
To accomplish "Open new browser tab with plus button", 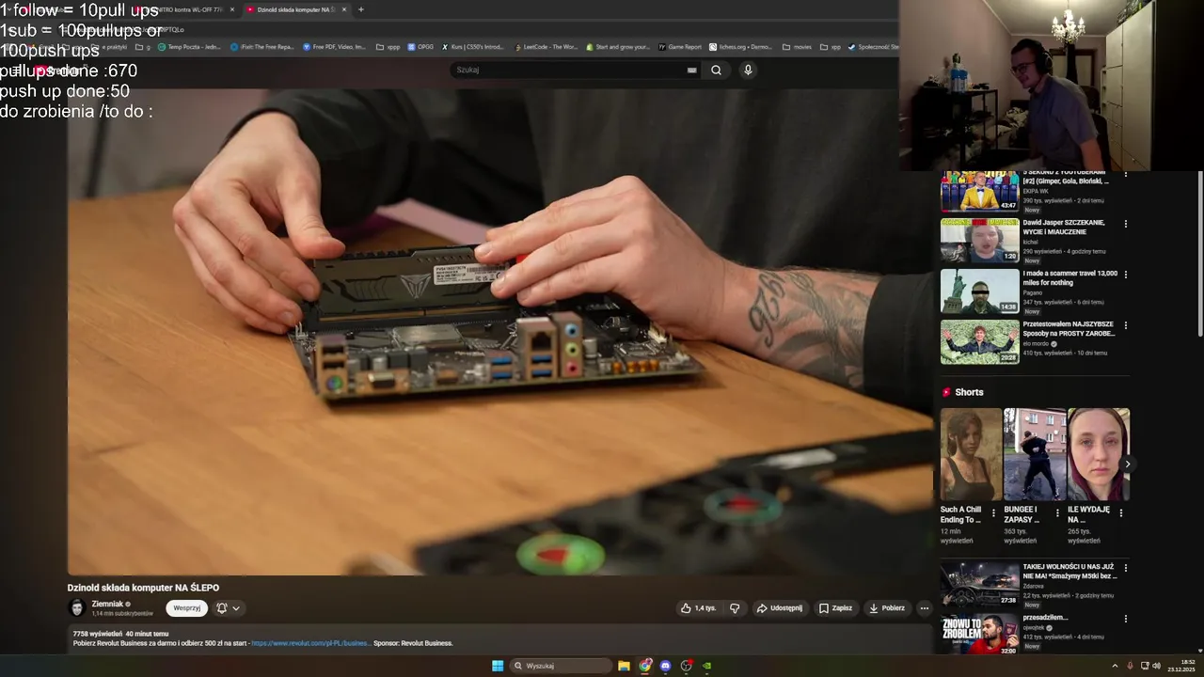I will (x=360, y=9).
